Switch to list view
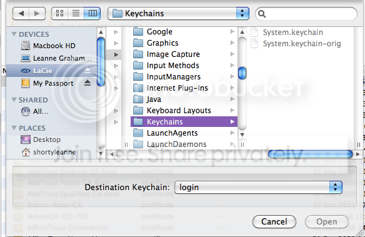The width and height of the screenshot is (365, 237). tap(76, 13)
